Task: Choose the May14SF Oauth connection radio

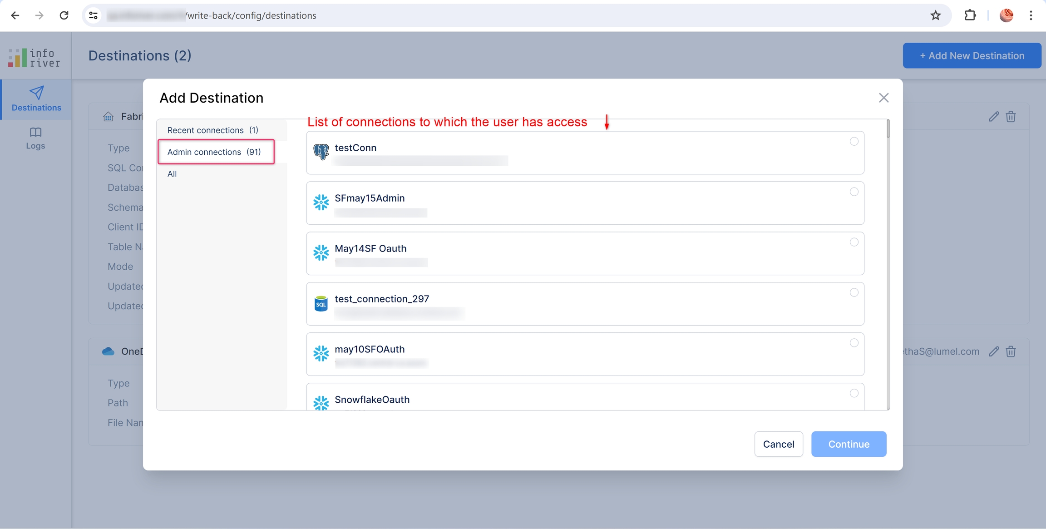Action: [854, 242]
